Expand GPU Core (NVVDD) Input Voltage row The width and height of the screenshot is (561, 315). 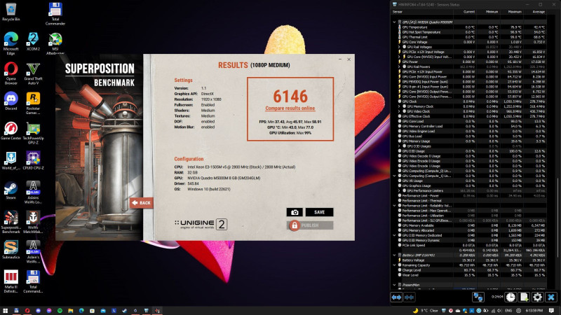pyautogui.click(x=399, y=57)
